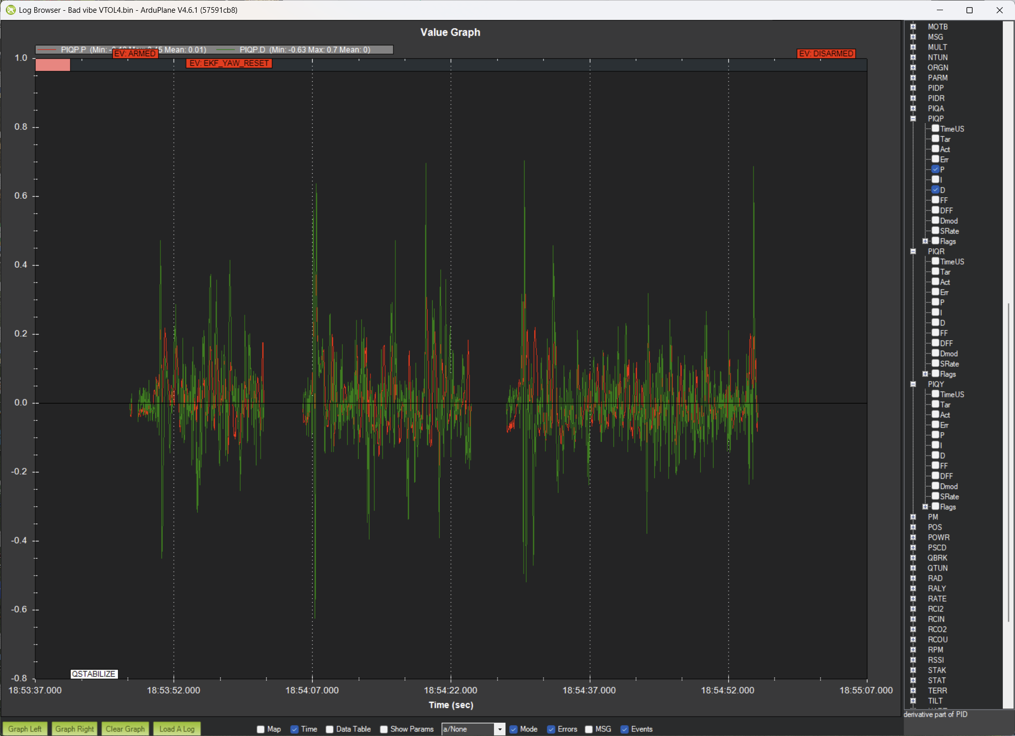The width and height of the screenshot is (1015, 736).
Task: Toggle the Time checkbox
Action: click(294, 729)
